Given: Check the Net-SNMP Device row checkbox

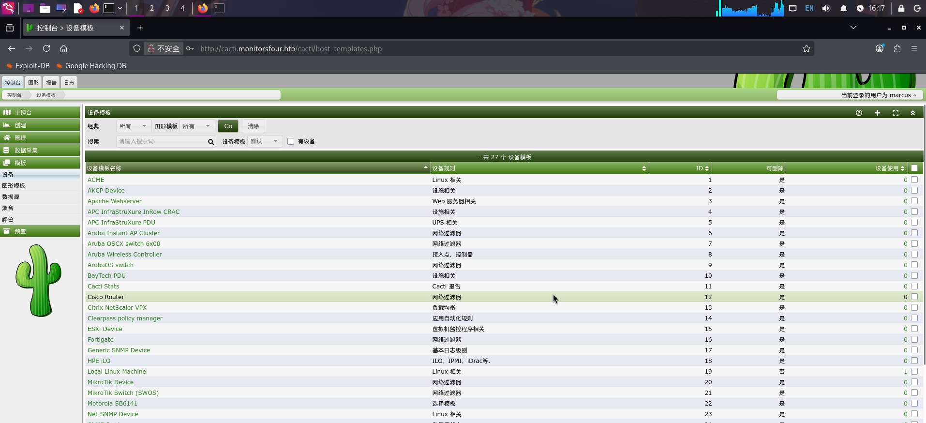Looking at the screenshot, I should coord(914,414).
